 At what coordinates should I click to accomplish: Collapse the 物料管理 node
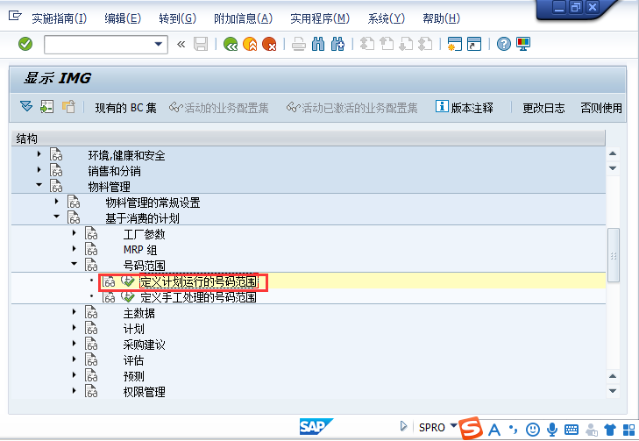pos(39,185)
